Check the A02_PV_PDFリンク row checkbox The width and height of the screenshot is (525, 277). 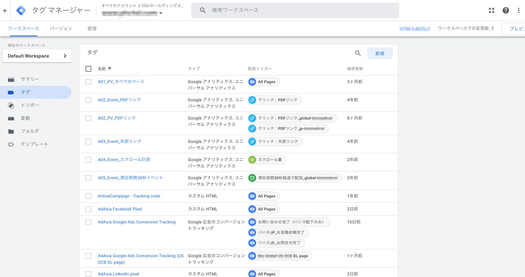click(x=89, y=118)
